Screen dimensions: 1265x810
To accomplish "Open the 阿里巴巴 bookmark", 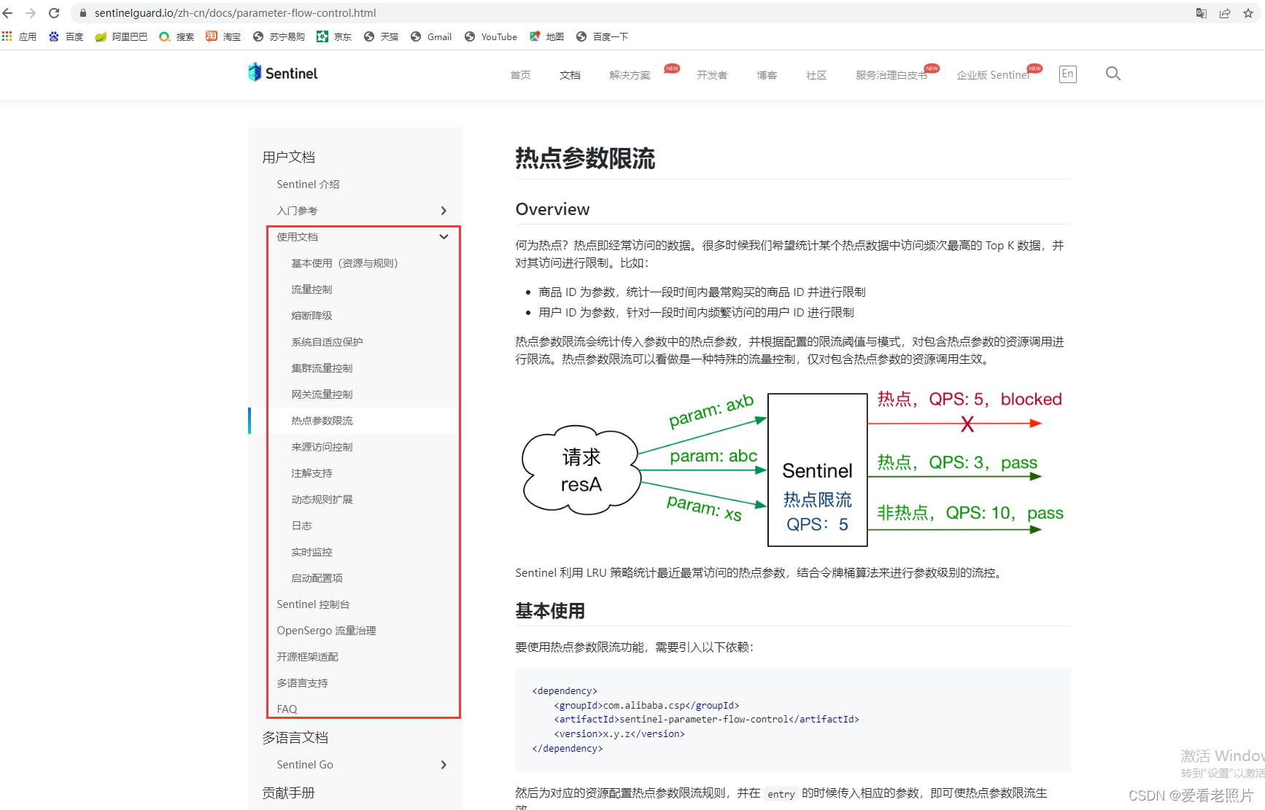I will pyautogui.click(x=121, y=36).
